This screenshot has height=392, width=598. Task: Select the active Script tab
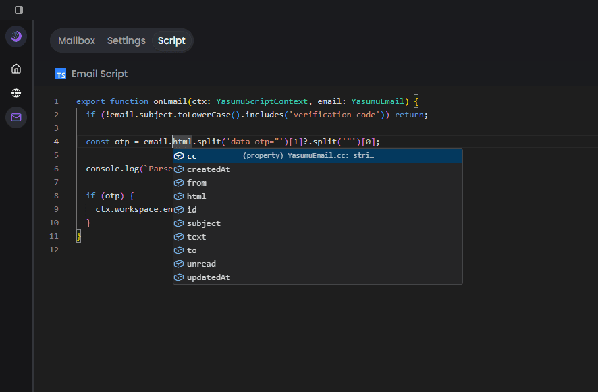pyautogui.click(x=171, y=40)
